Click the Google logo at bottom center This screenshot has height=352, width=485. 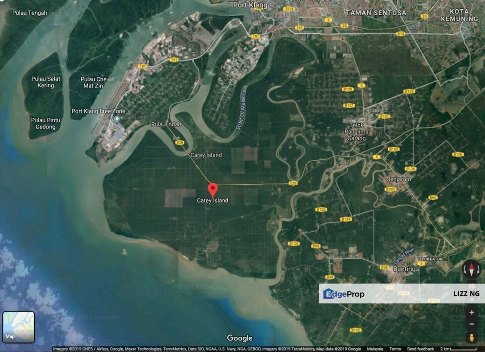click(240, 338)
